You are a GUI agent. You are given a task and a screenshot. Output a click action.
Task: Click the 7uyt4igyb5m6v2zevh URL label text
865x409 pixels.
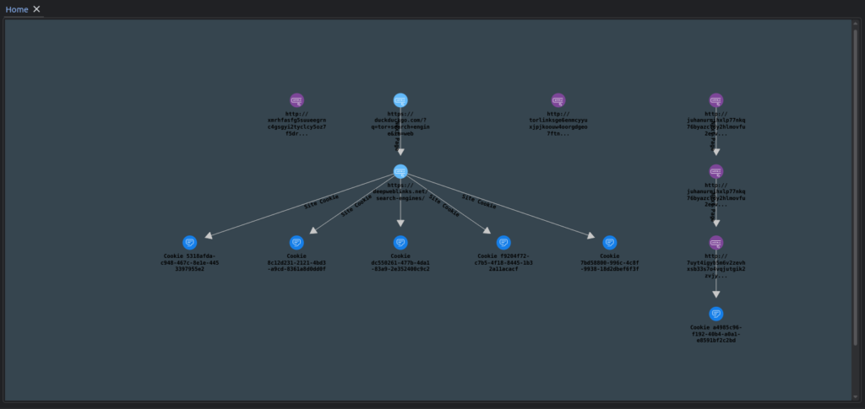(716, 266)
